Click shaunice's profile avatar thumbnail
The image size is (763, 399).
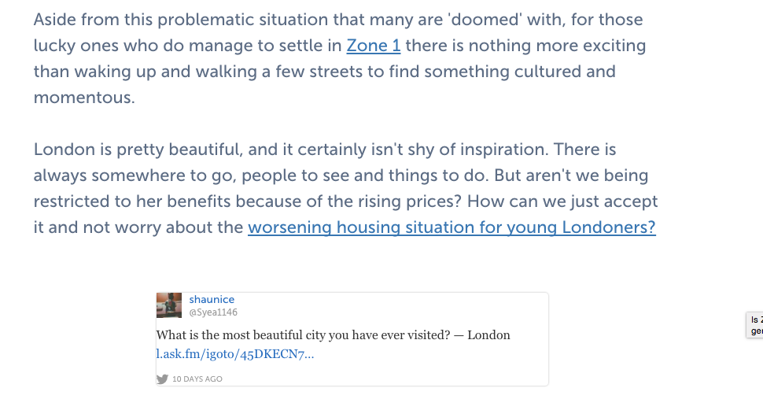coord(170,305)
